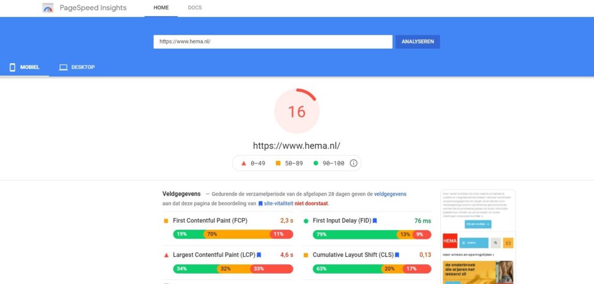Click the score gauge showing 16

[296, 112]
